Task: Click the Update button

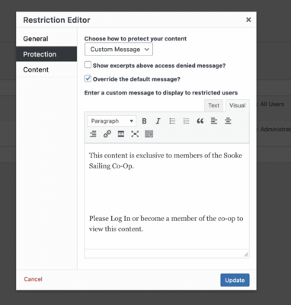Action: click(x=235, y=280)
